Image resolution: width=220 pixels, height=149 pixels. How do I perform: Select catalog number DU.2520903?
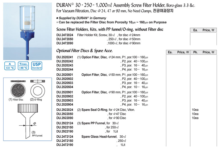pyautogui.click(x=65, y=100)
